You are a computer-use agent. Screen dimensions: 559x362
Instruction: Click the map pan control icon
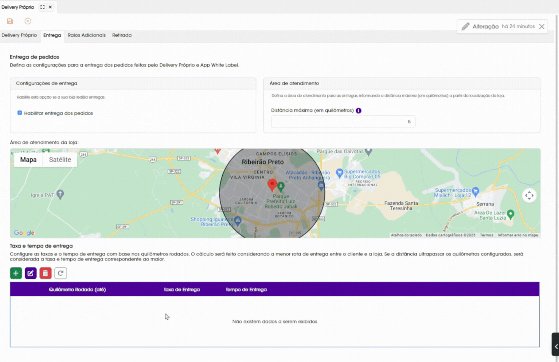click(529, 195)
